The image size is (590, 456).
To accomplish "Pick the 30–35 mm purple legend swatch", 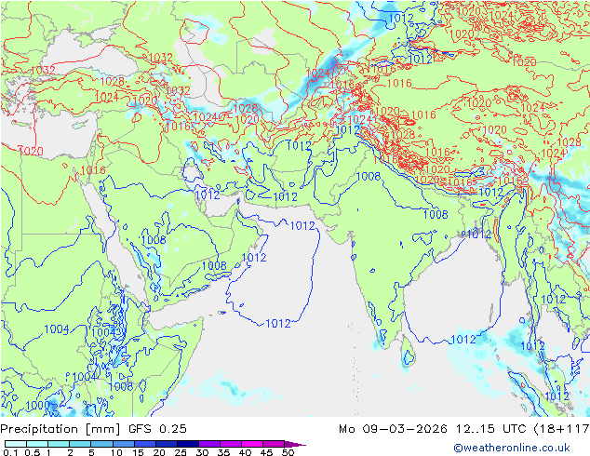I will (x=208, y=444).
